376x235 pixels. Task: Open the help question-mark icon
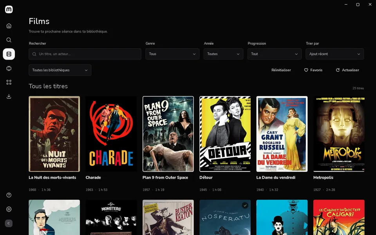pos(9,195)
